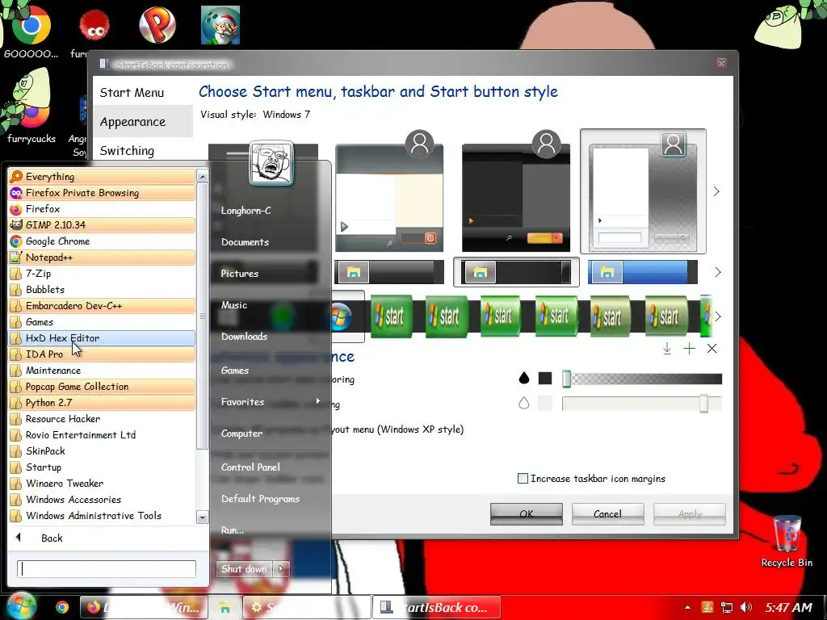Show more start button styles arrow
The width and height of the screenshot is (827, 620).
pos(717,316)
